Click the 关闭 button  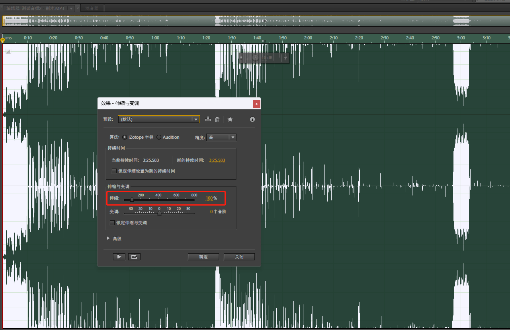[x=239, y=257]
